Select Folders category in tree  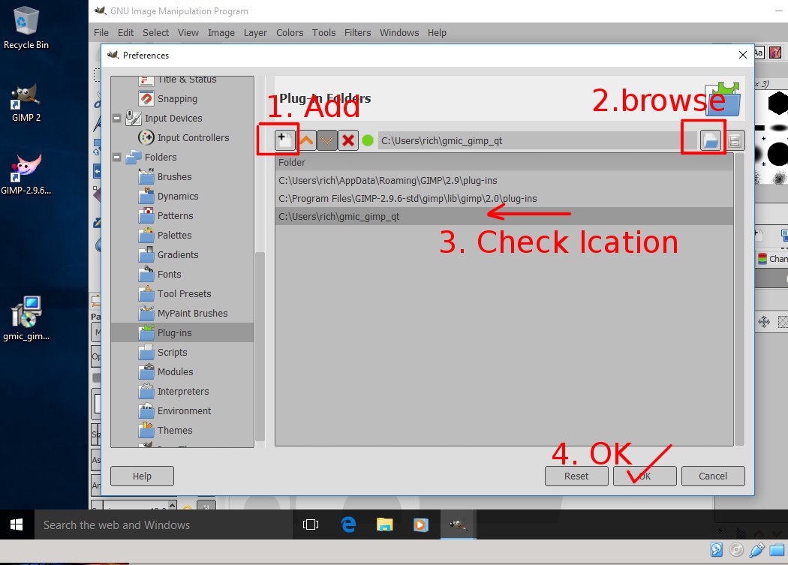[161, 158]
